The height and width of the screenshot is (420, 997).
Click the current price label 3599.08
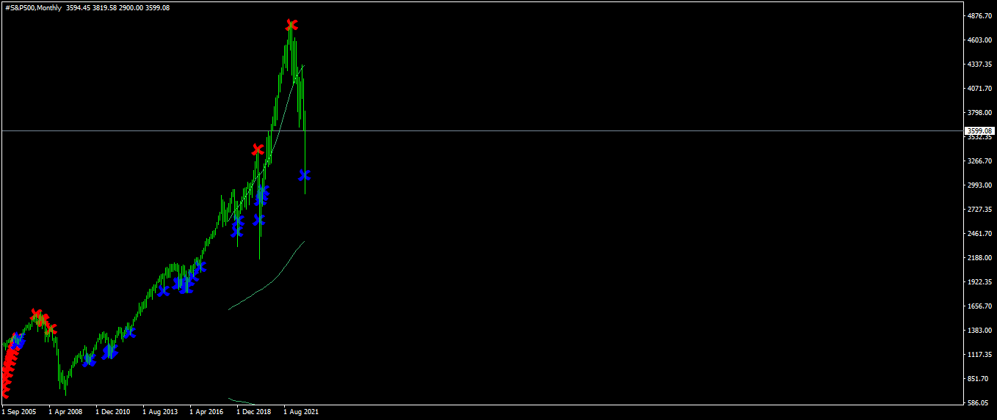click(979, 131)
